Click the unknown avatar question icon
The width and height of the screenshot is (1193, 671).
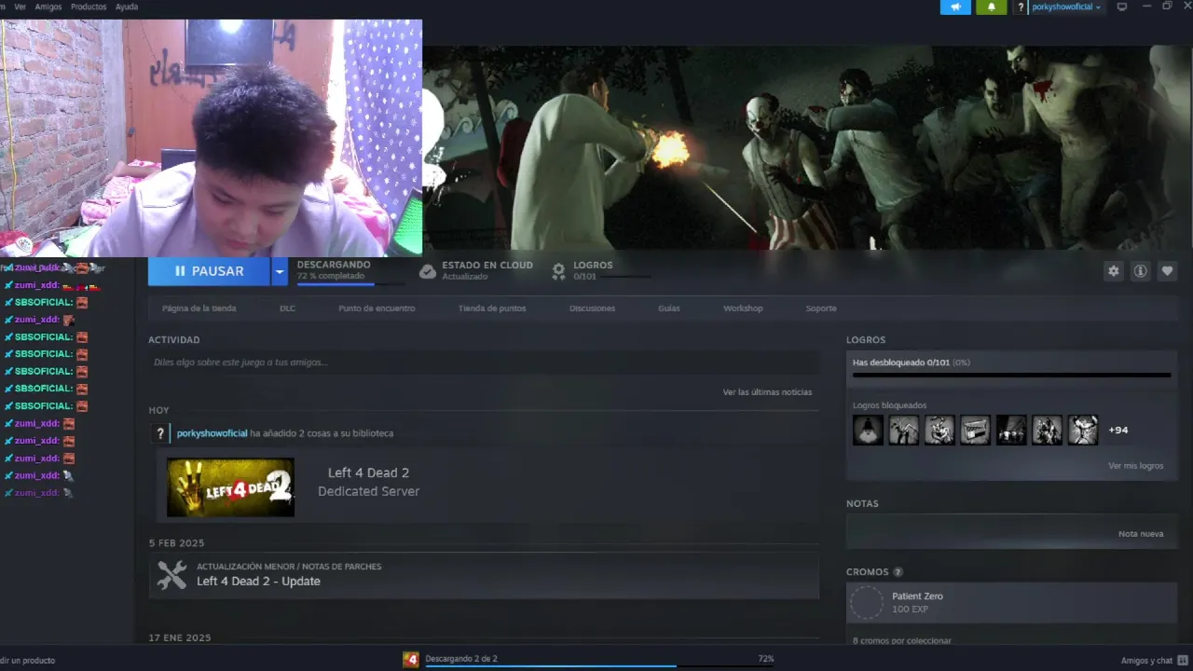160,433
